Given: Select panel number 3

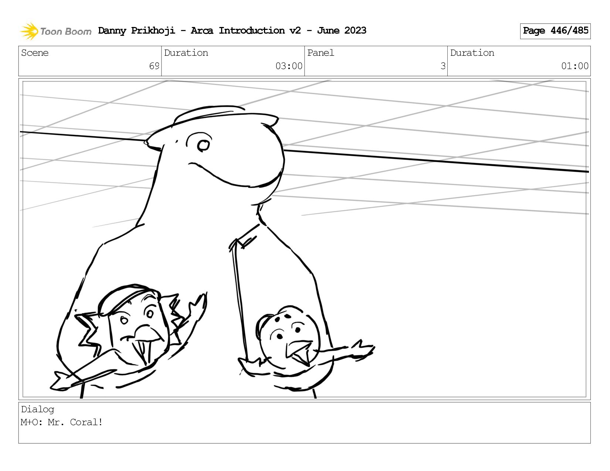Looking at the screenshot, I should [443, 66].
